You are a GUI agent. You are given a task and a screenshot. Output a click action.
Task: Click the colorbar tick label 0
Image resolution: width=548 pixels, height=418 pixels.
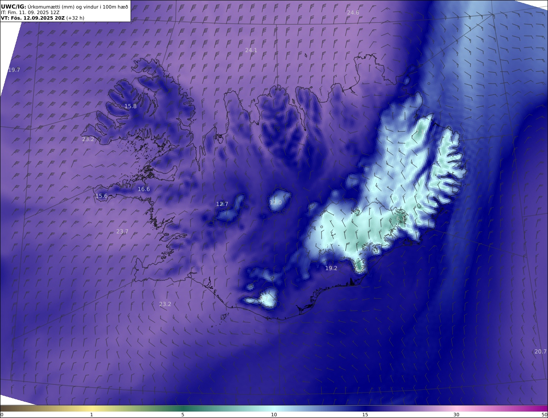2,415
